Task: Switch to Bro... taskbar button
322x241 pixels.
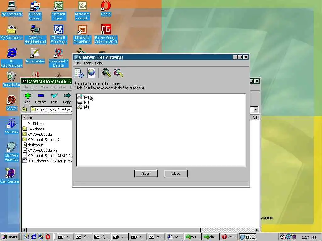Action: [175, 237]
